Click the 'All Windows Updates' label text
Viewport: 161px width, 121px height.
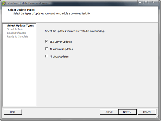(x=61, y=49)
